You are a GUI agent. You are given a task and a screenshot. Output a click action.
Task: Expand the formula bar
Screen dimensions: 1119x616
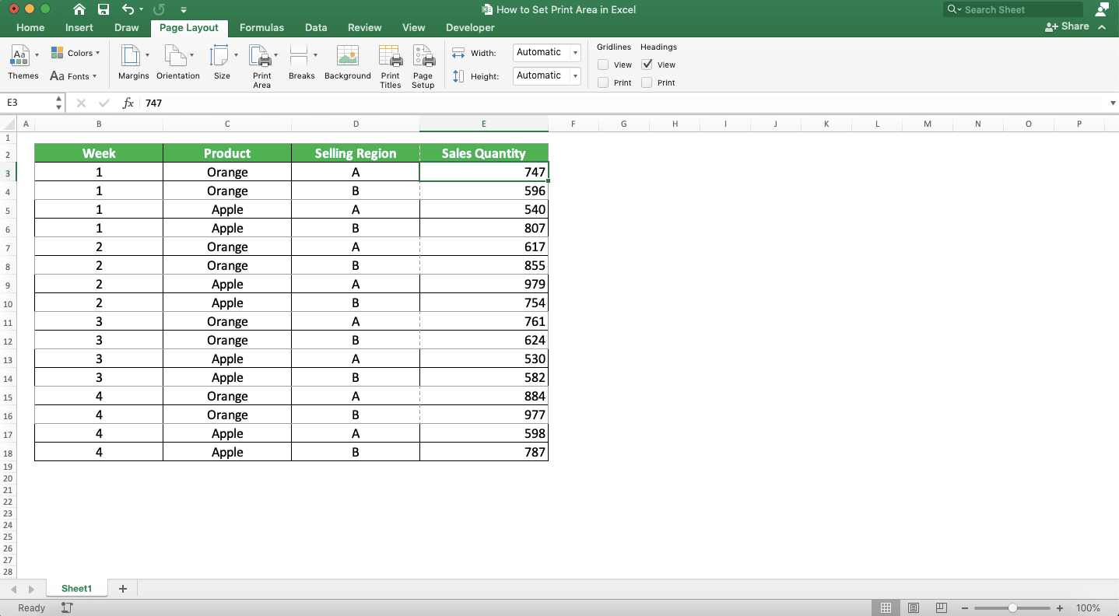click(1112, 103)
